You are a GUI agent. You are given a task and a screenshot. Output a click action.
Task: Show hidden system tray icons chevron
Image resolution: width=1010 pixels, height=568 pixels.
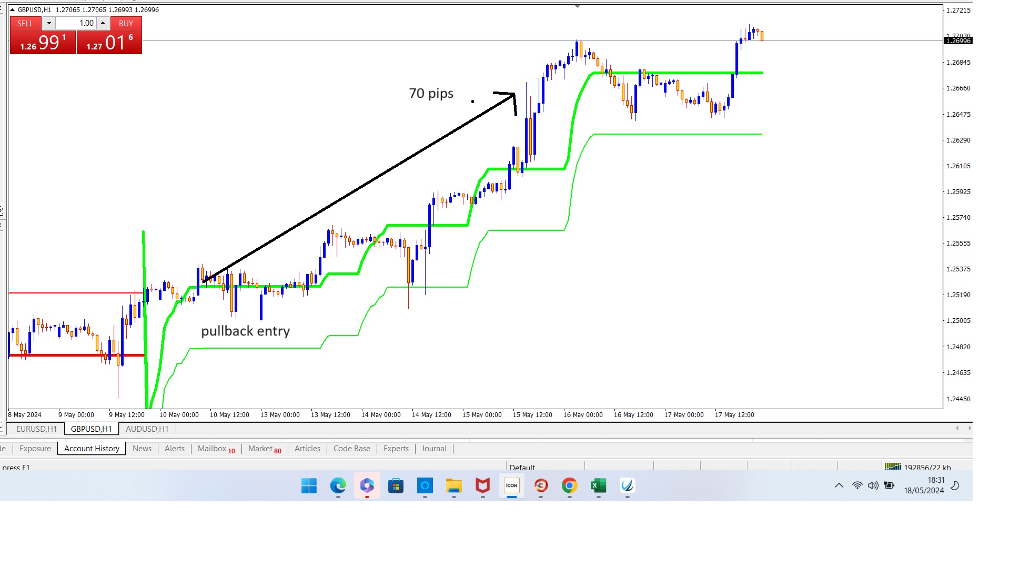(839, 485)
